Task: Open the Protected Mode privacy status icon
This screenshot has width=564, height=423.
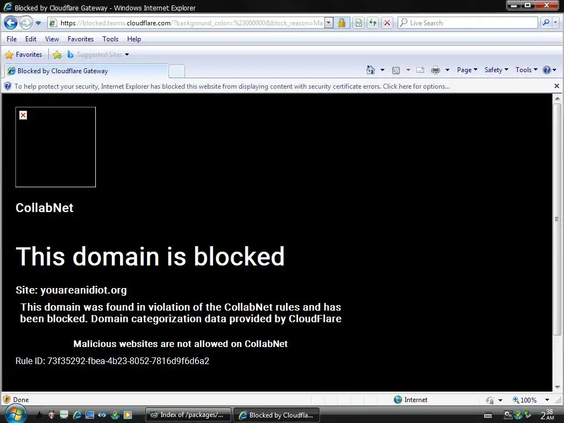Action: tap(490, 400)
